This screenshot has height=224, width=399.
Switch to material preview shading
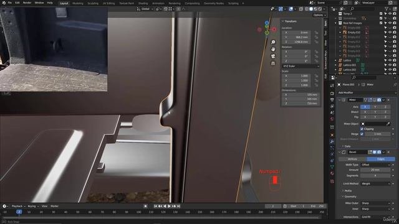point(315,9)
